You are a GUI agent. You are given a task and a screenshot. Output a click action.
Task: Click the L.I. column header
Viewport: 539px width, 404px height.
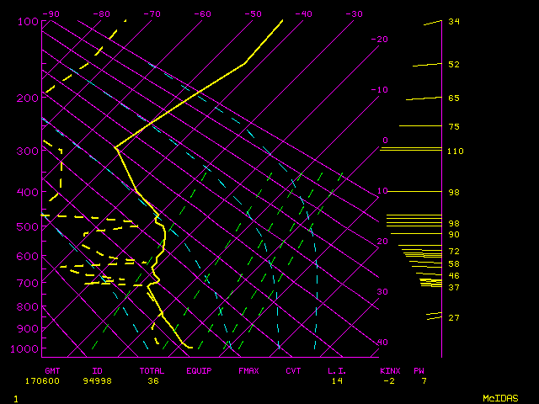[337, 370]
